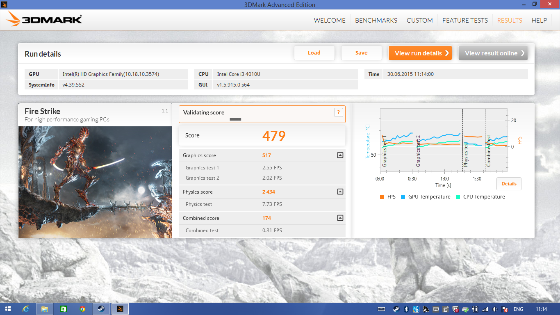Open Steam from the taskbar
The image size is (560, 315).
tap(101, 309)
